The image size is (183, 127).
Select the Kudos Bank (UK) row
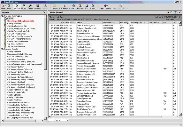[x=114, y=42]
